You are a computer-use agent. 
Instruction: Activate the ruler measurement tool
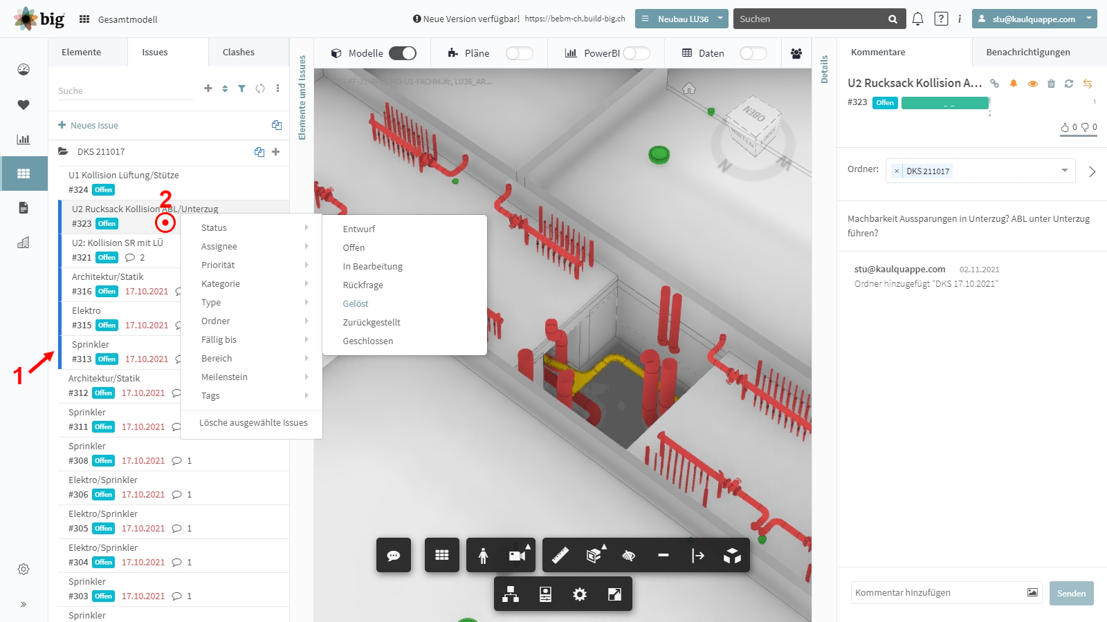click(560, 555)
